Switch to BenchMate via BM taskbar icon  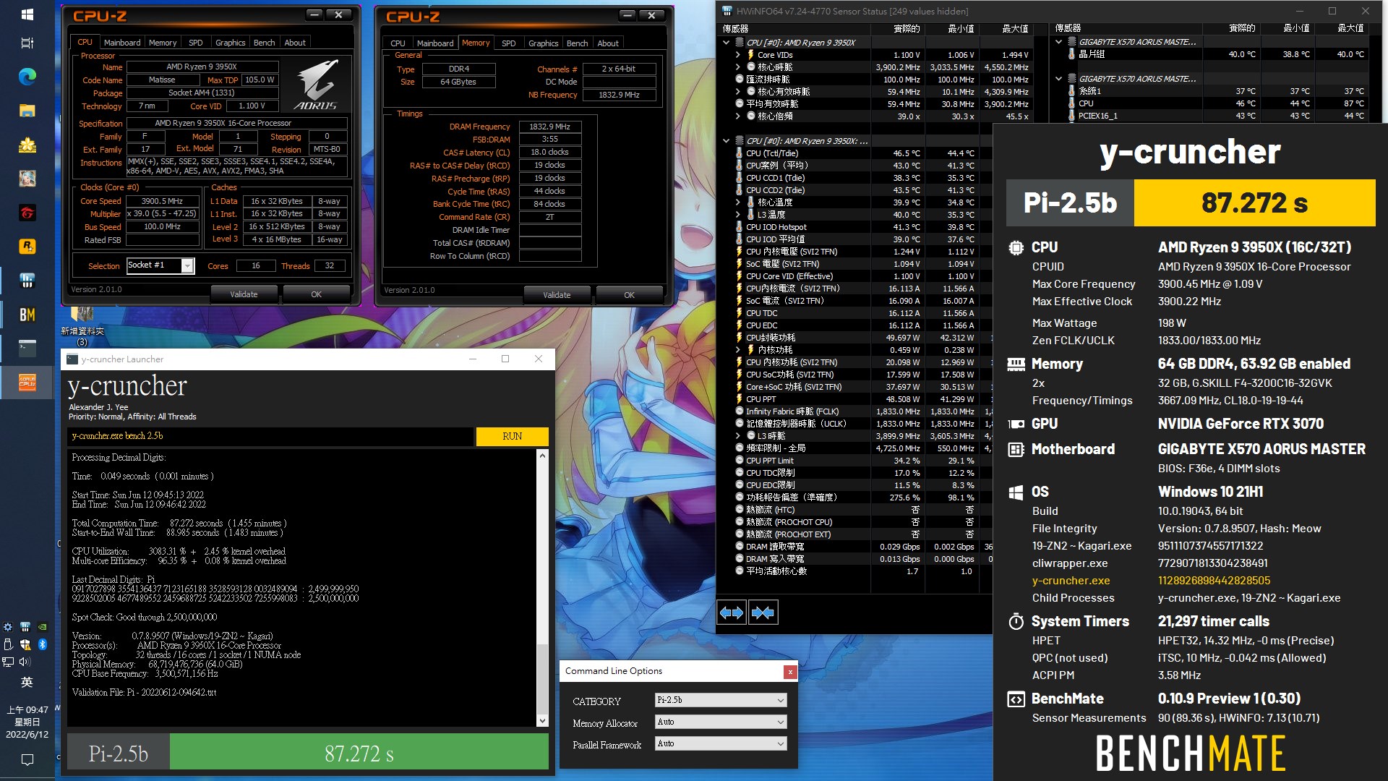click(x=27, y=315)
